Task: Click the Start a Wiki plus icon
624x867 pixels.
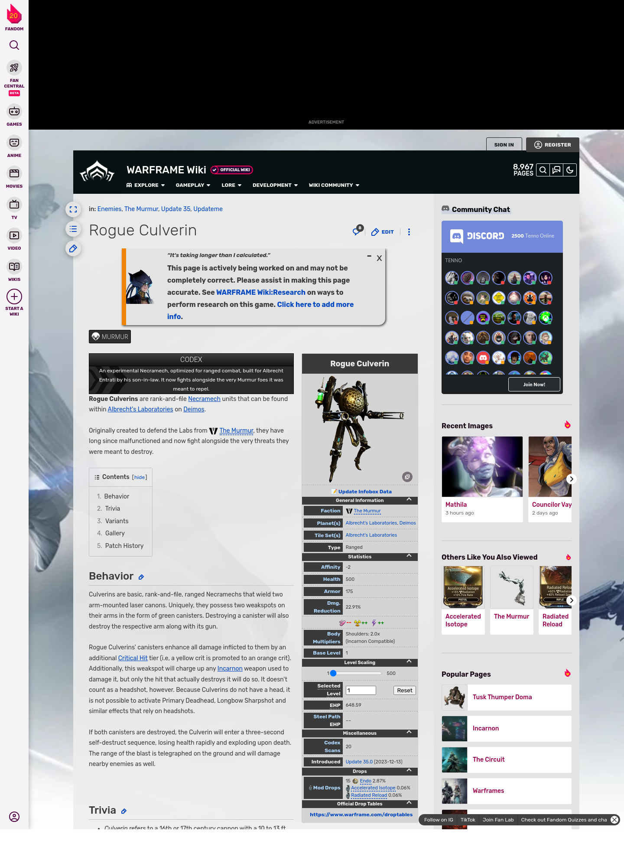Action: pos(14,297)
